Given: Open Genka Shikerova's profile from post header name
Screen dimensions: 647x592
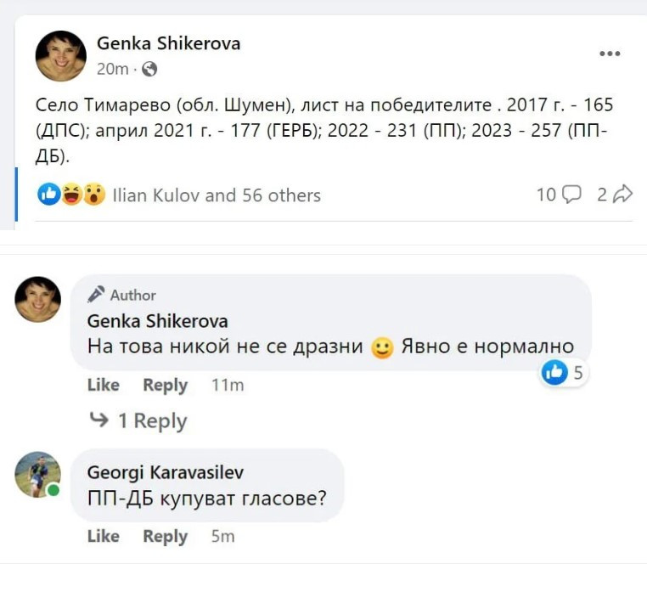Looking at the screenshot, I should (x=168, y=42).
